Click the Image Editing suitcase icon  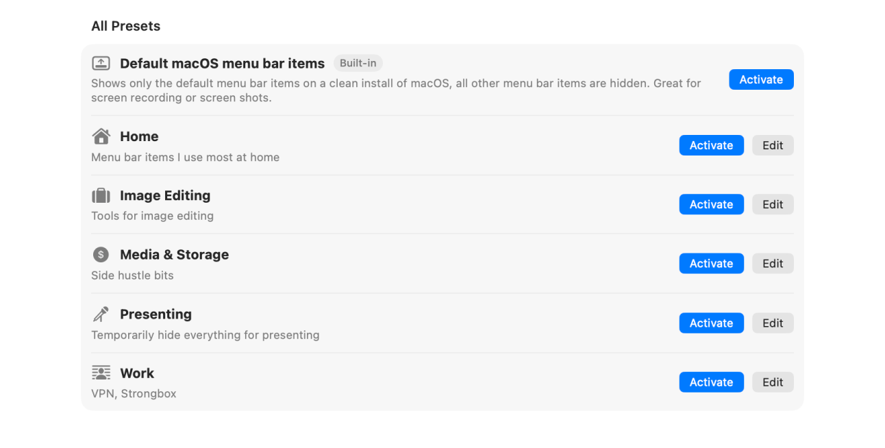click(101, 196)
